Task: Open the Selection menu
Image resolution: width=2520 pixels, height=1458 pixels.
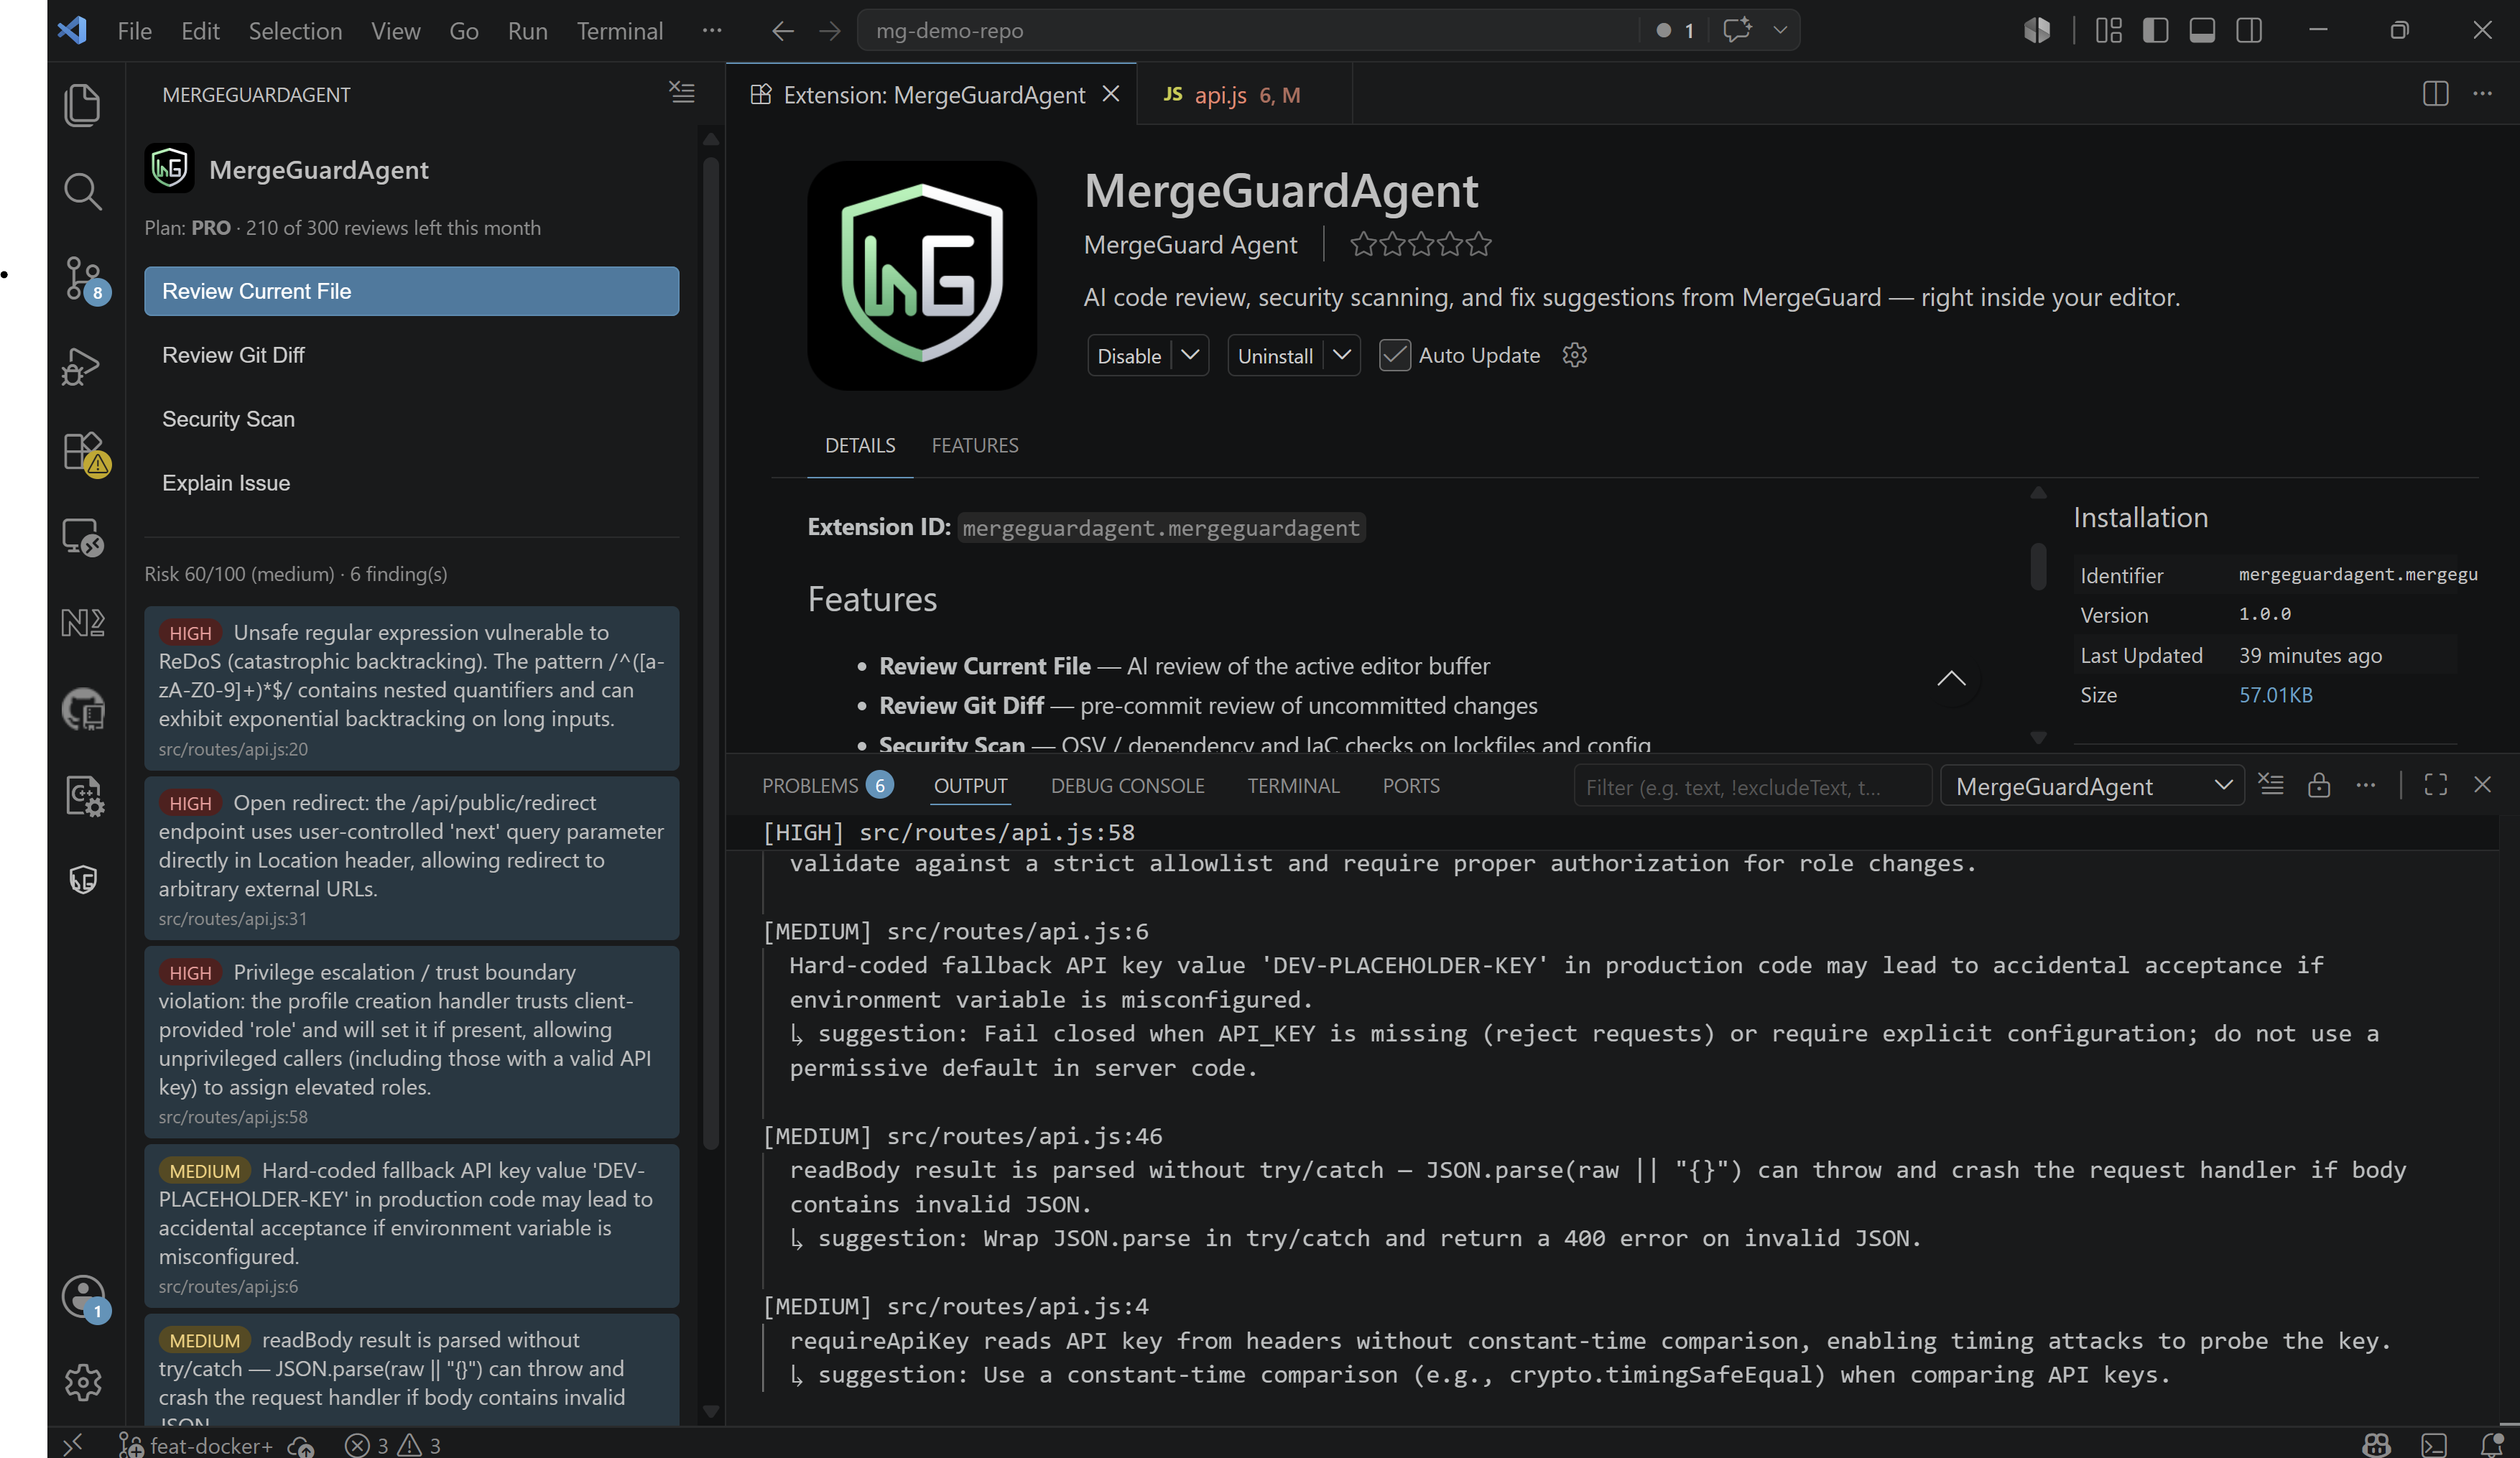Action: [x=295, y=31]
